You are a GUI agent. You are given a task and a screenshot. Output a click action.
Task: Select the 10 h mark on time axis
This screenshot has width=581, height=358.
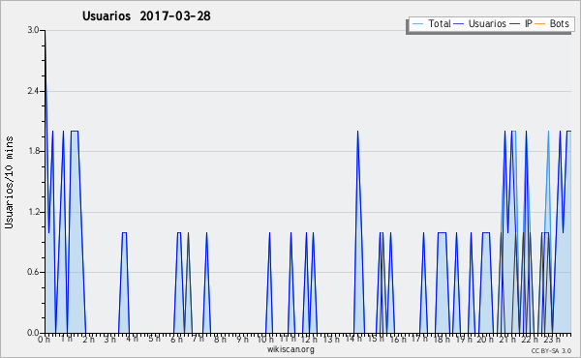[x=265, y=340]
